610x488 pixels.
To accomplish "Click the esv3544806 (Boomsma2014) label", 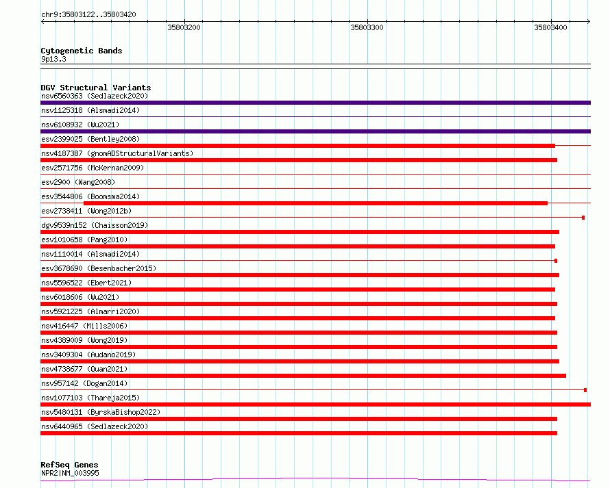I will [90, 196].
